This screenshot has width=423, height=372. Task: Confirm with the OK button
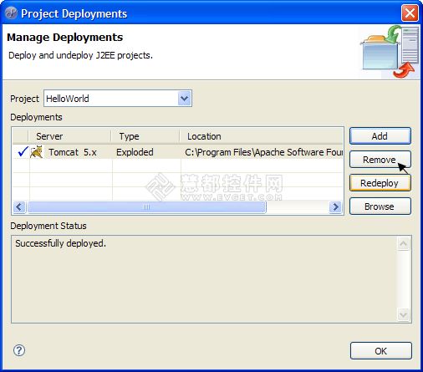click(x=381, y=351)
